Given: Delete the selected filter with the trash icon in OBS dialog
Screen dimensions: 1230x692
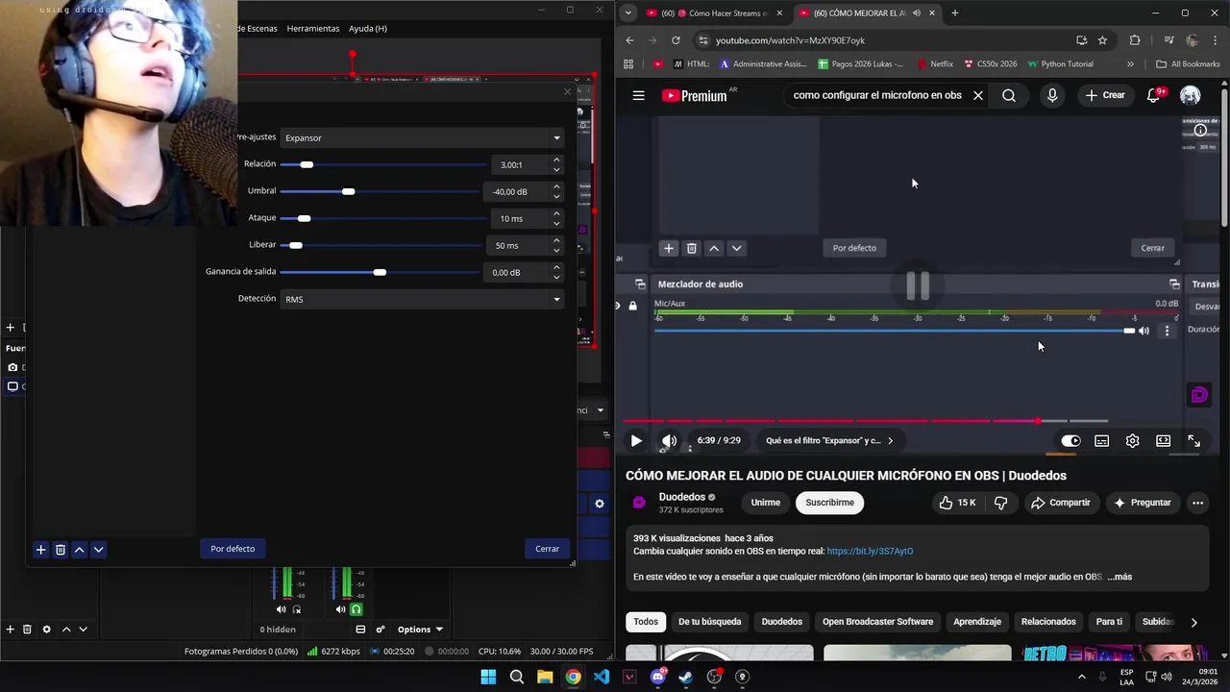Looking at the screenshot, I should pyautogui.click(x=60, y=550).
